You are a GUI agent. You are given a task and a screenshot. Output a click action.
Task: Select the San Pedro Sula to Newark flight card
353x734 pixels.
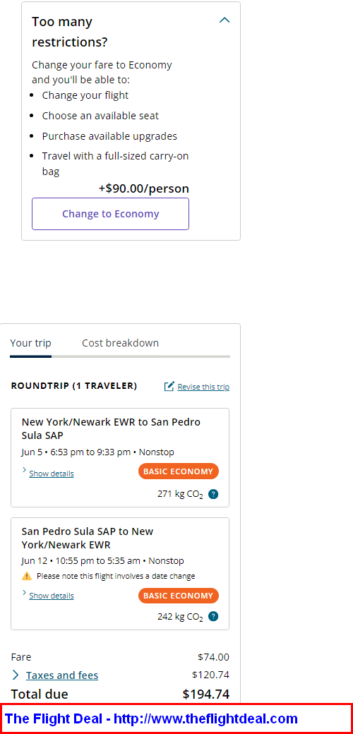120,574
